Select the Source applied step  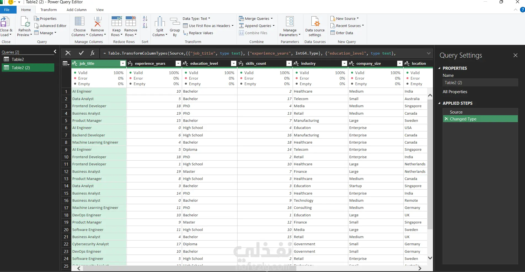480,112
